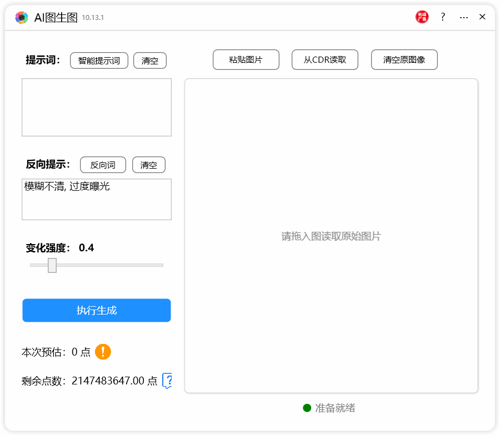
Task: Click the original image drop area
Action: 331,236
